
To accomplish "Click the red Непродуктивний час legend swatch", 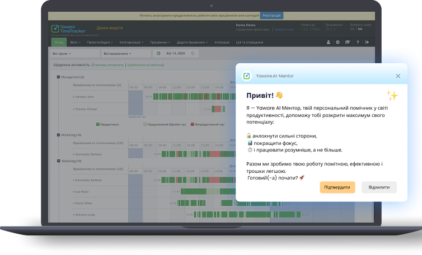I will coord(193,124).
